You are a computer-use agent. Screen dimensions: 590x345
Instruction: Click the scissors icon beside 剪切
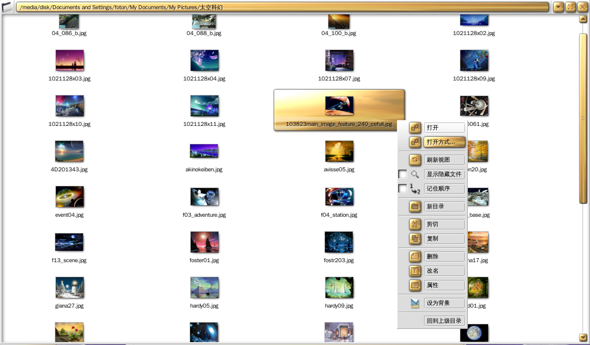pyautogui.click(x=415, y=224)
